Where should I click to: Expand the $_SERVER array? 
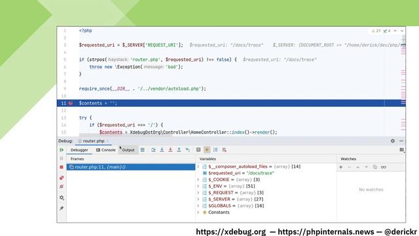tap(198, 199)
